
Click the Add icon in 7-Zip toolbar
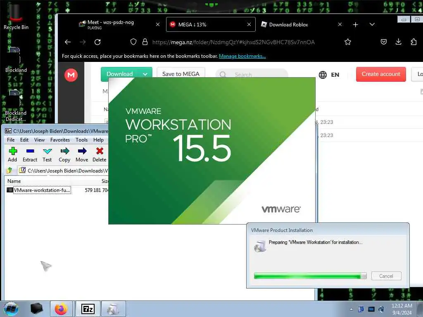pos(12,154)
